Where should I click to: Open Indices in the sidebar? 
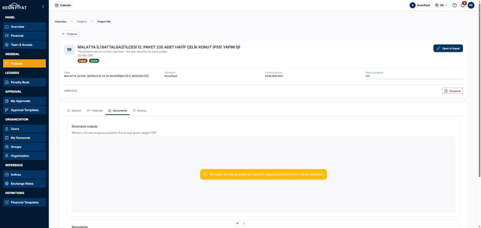pos(25,174)
